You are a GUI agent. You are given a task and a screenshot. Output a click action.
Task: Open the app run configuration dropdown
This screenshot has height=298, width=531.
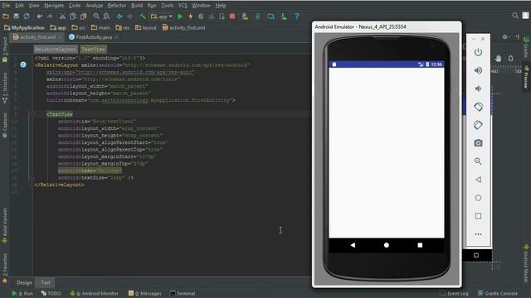coord(162,17)
